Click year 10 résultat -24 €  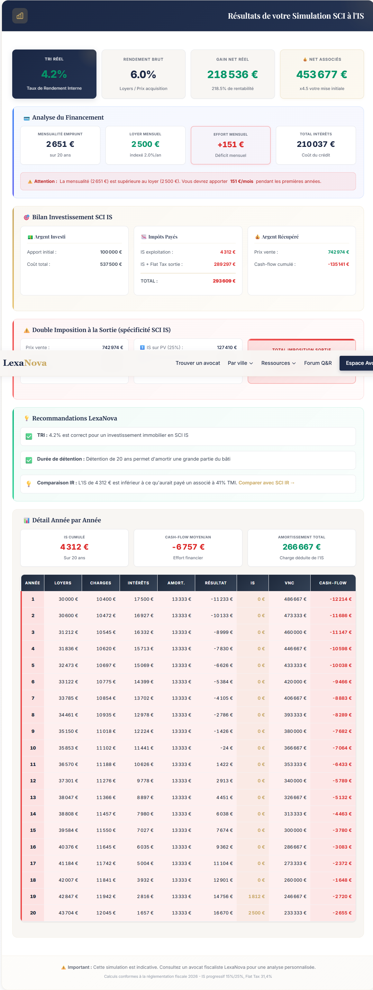click(226, 748)
